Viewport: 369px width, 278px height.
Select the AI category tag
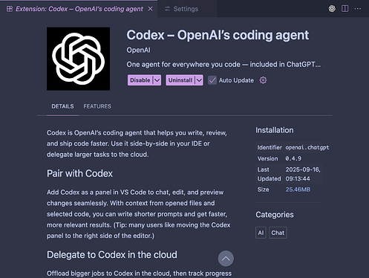point(261,233)
